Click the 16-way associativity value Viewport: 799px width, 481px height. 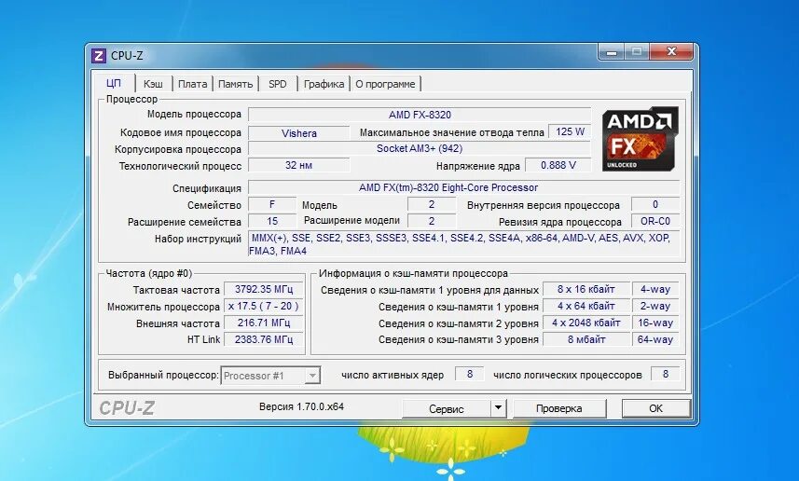pyautogui.click(x=655, y=323)
